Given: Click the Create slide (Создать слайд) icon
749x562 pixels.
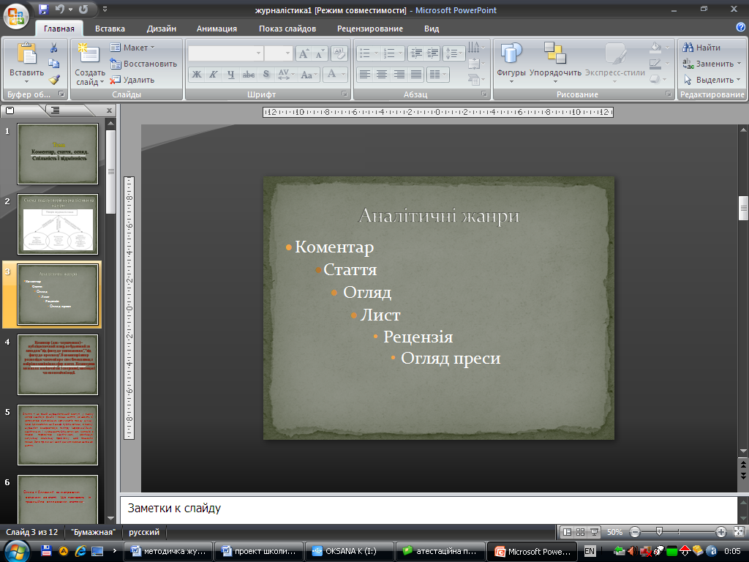Looking at the screenshot, I should coord(89,55).
